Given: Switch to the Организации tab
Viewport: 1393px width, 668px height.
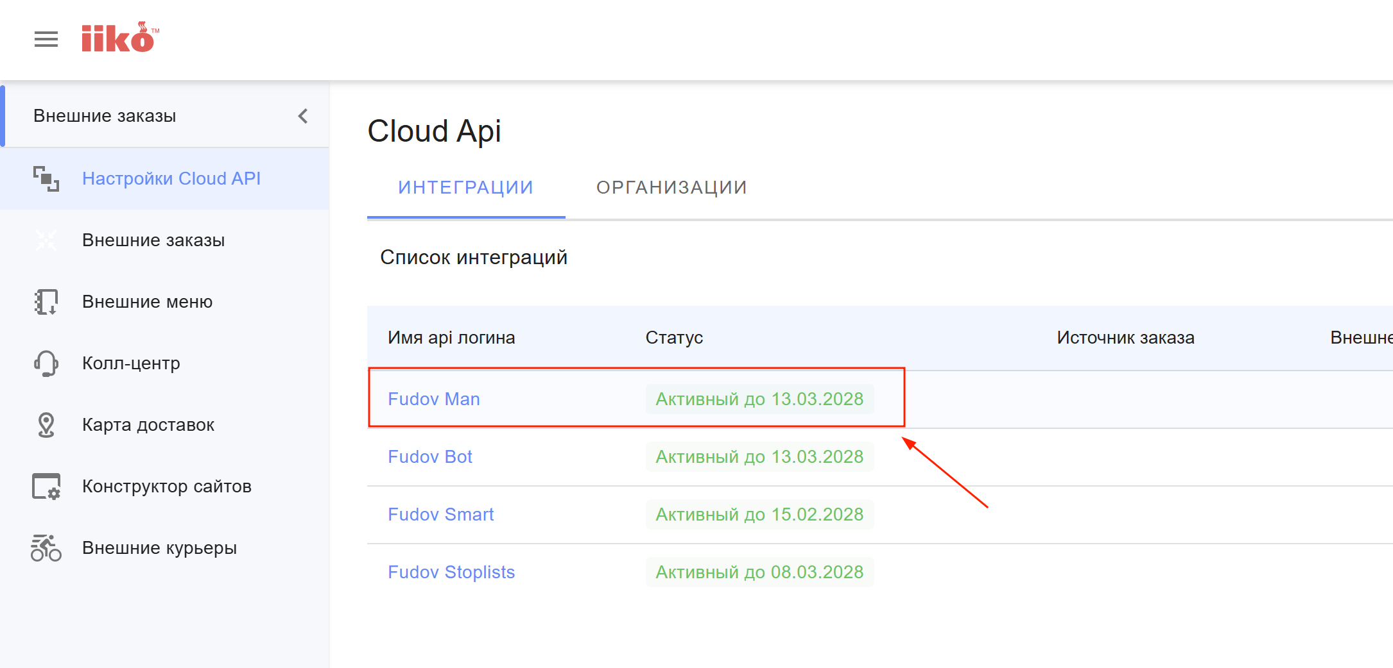Looking at the screenshot, I should (671, 188).
